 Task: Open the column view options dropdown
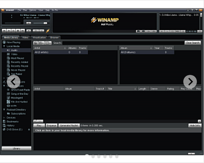[48, 43]
